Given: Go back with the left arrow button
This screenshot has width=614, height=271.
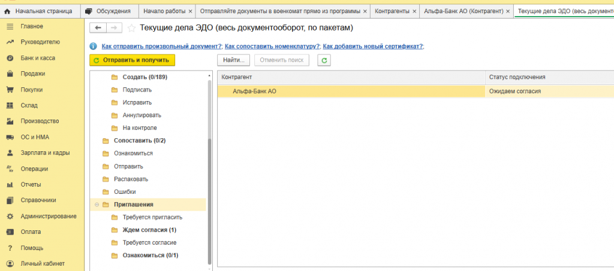Looking at the screenshot, I should pos(98,28).
